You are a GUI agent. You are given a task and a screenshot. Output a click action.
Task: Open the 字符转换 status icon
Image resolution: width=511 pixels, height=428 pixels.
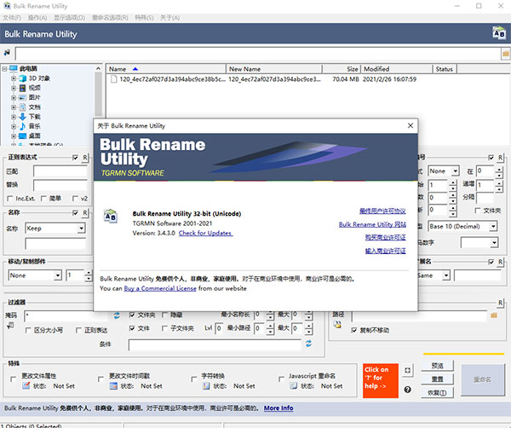pyautogui.click(x=205, y=386)
